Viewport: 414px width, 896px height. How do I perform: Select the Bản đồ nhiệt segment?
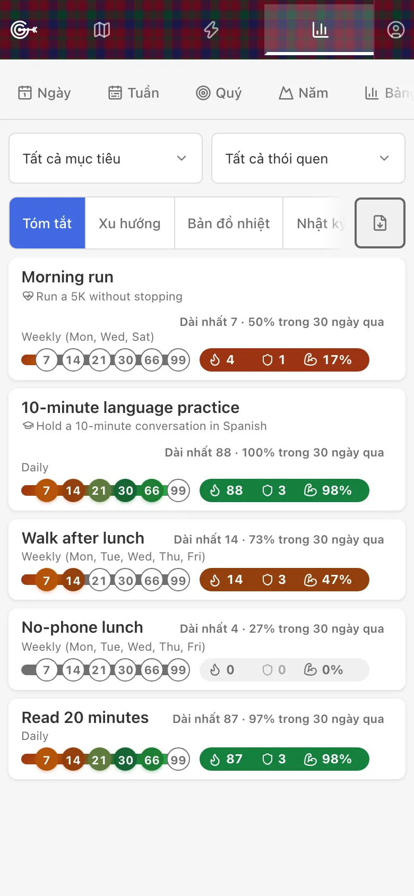(x=229, y=223)
